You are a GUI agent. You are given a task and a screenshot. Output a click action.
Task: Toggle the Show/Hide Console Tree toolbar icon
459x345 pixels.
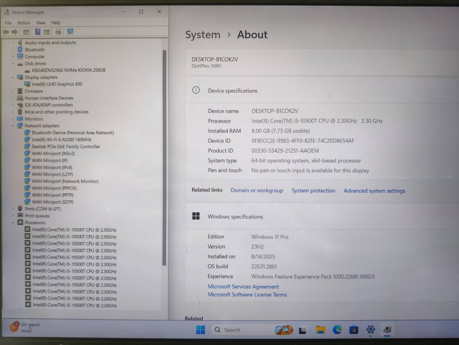click(x=26, y=32)
